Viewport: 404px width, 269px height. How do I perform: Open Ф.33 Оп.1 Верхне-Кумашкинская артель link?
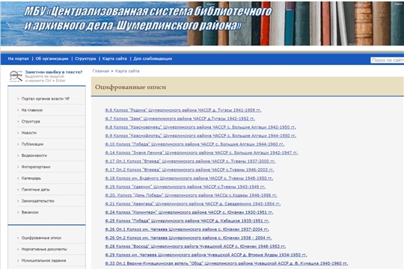click(x=227, y=263)
